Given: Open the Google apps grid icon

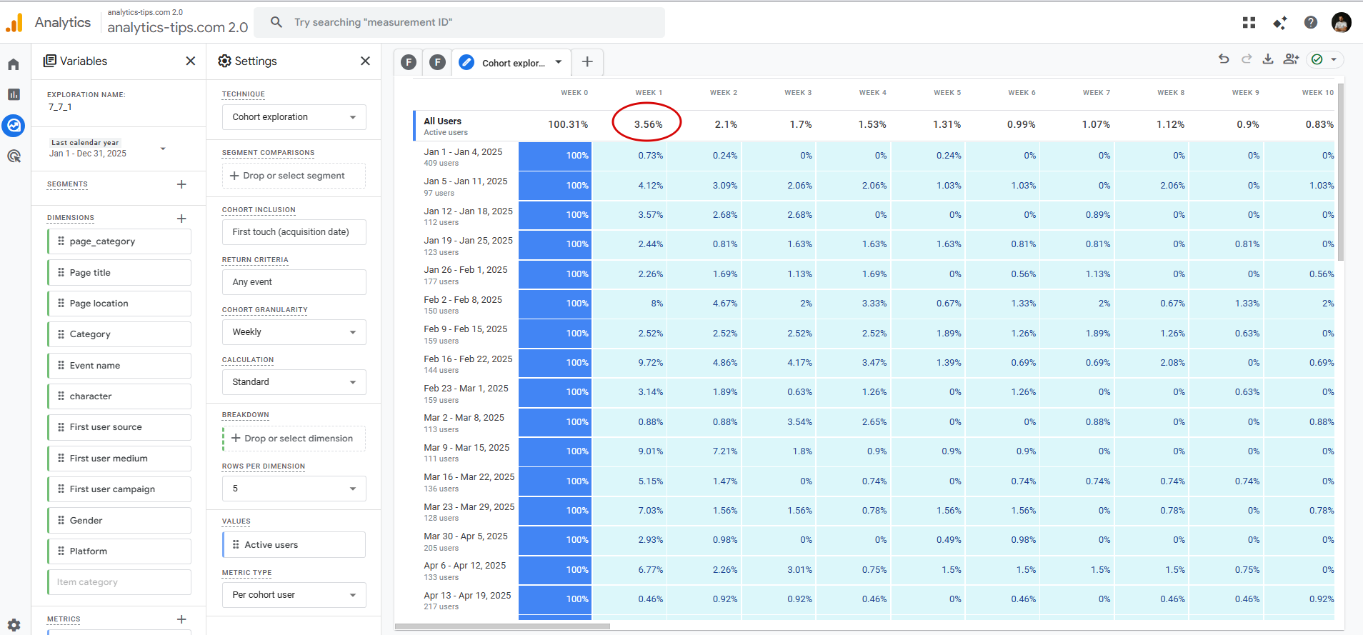Looking at the screenshot, I should [x=1249, y=23].
